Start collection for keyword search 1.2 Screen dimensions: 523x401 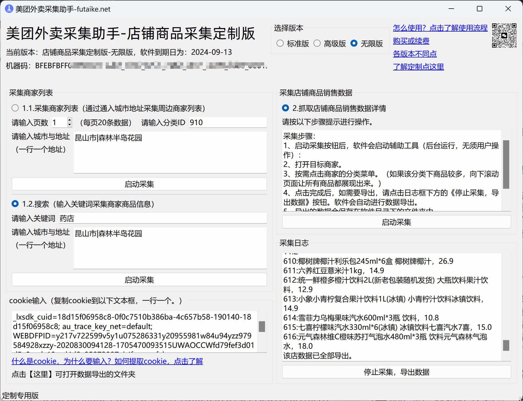coord(139,280)
